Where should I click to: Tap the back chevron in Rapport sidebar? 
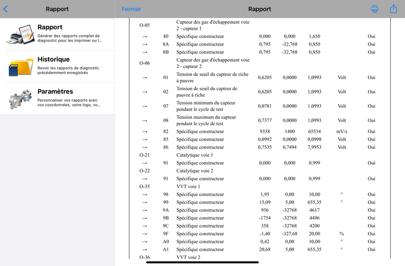(x=6, y=9)
